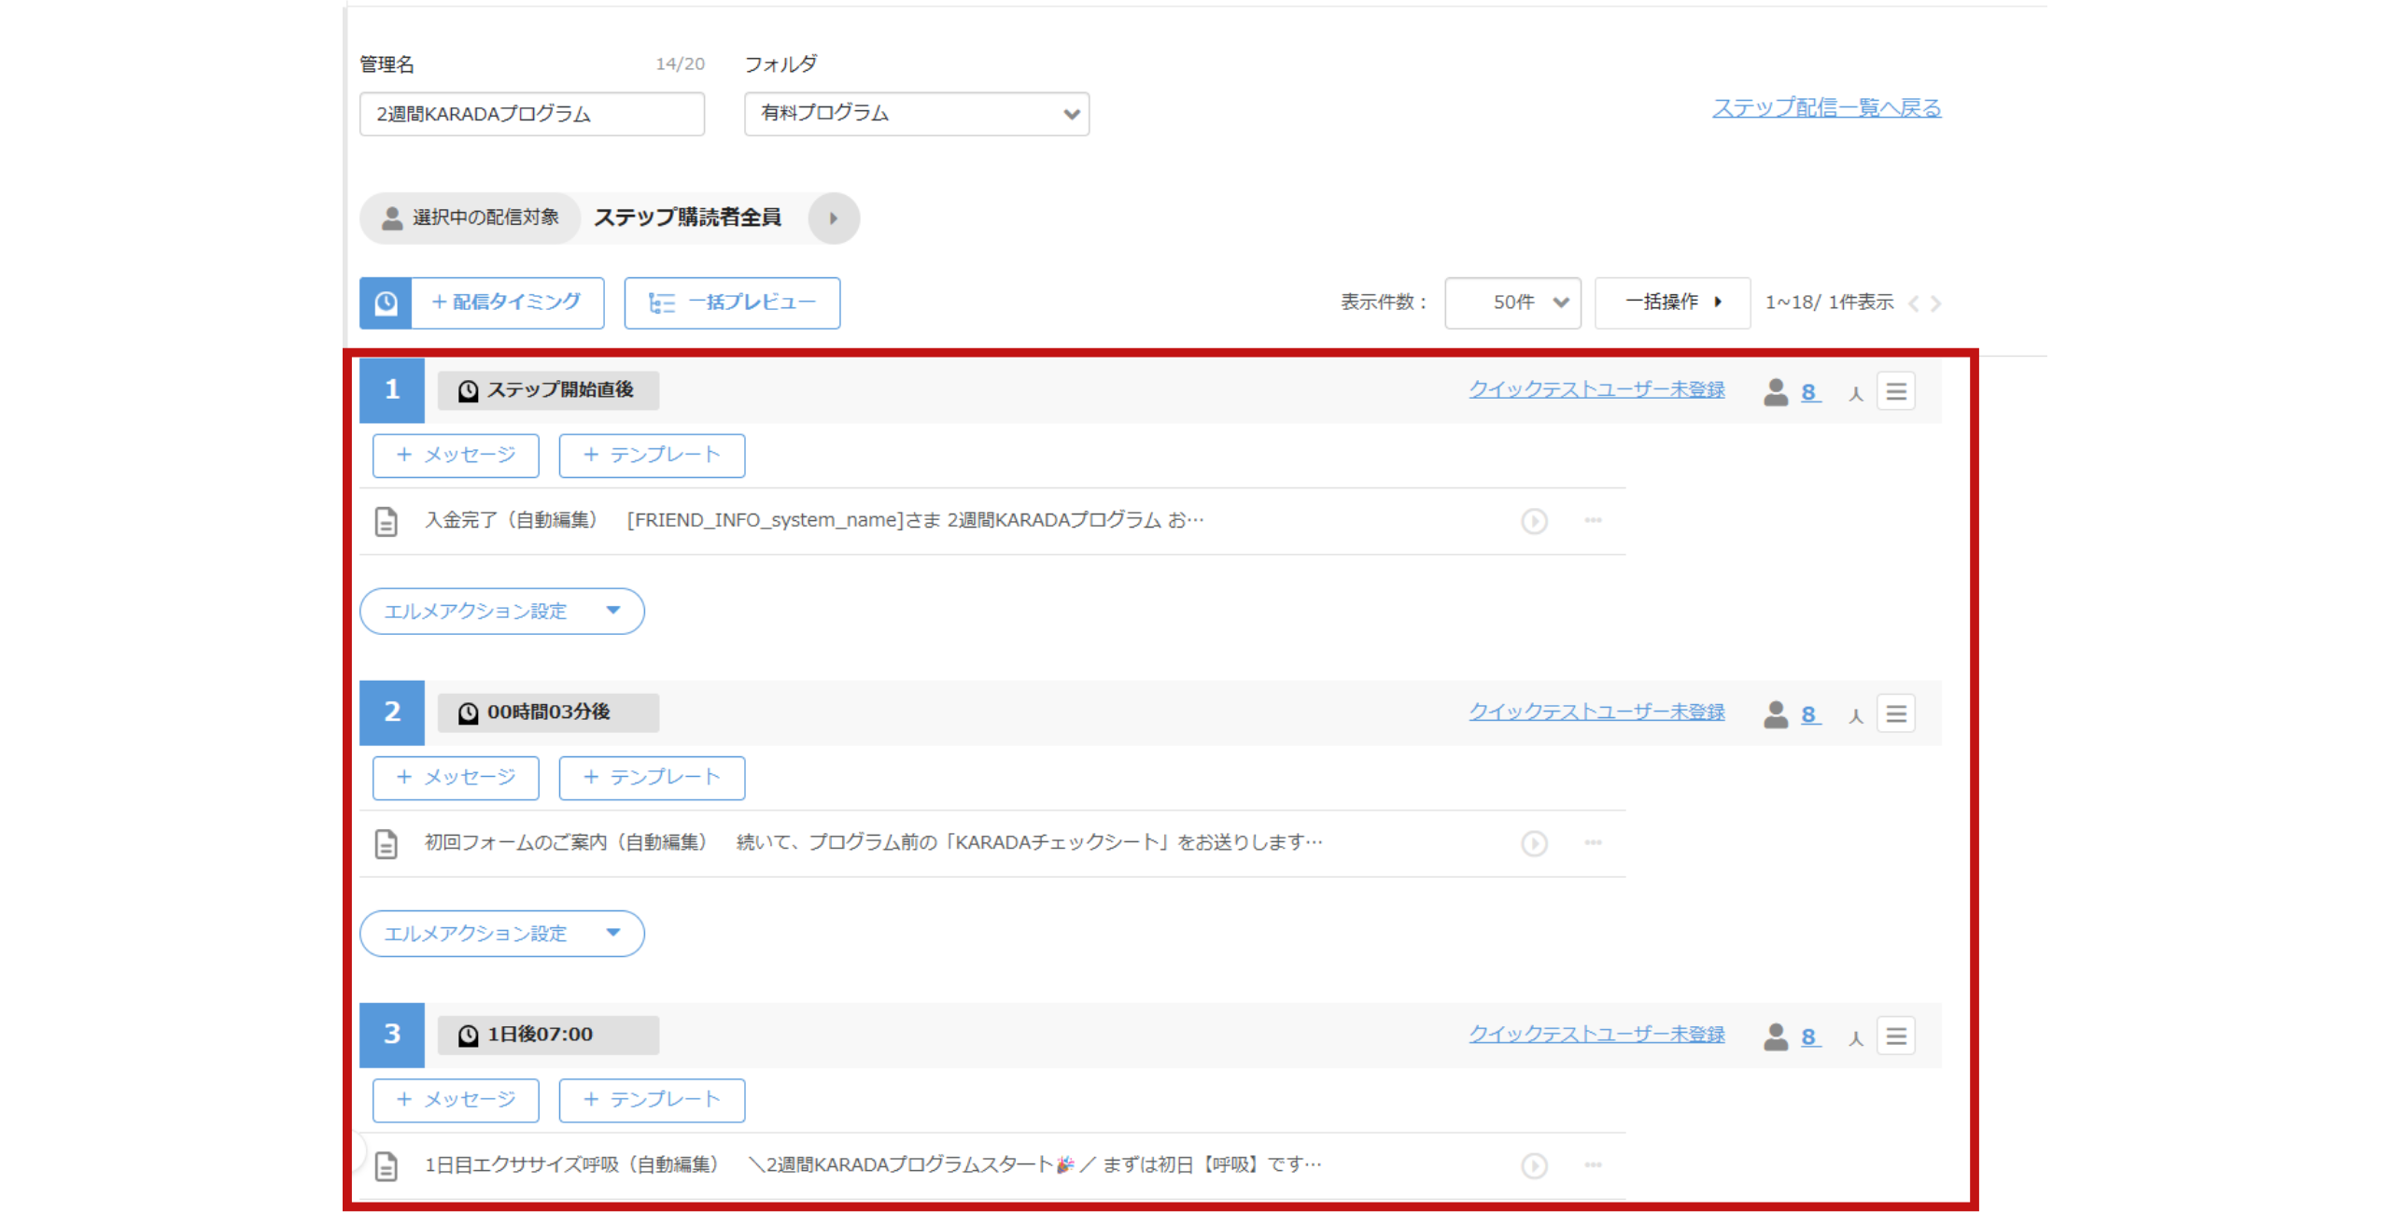
Task: Click the 管理名 input field
Action: 532,114
